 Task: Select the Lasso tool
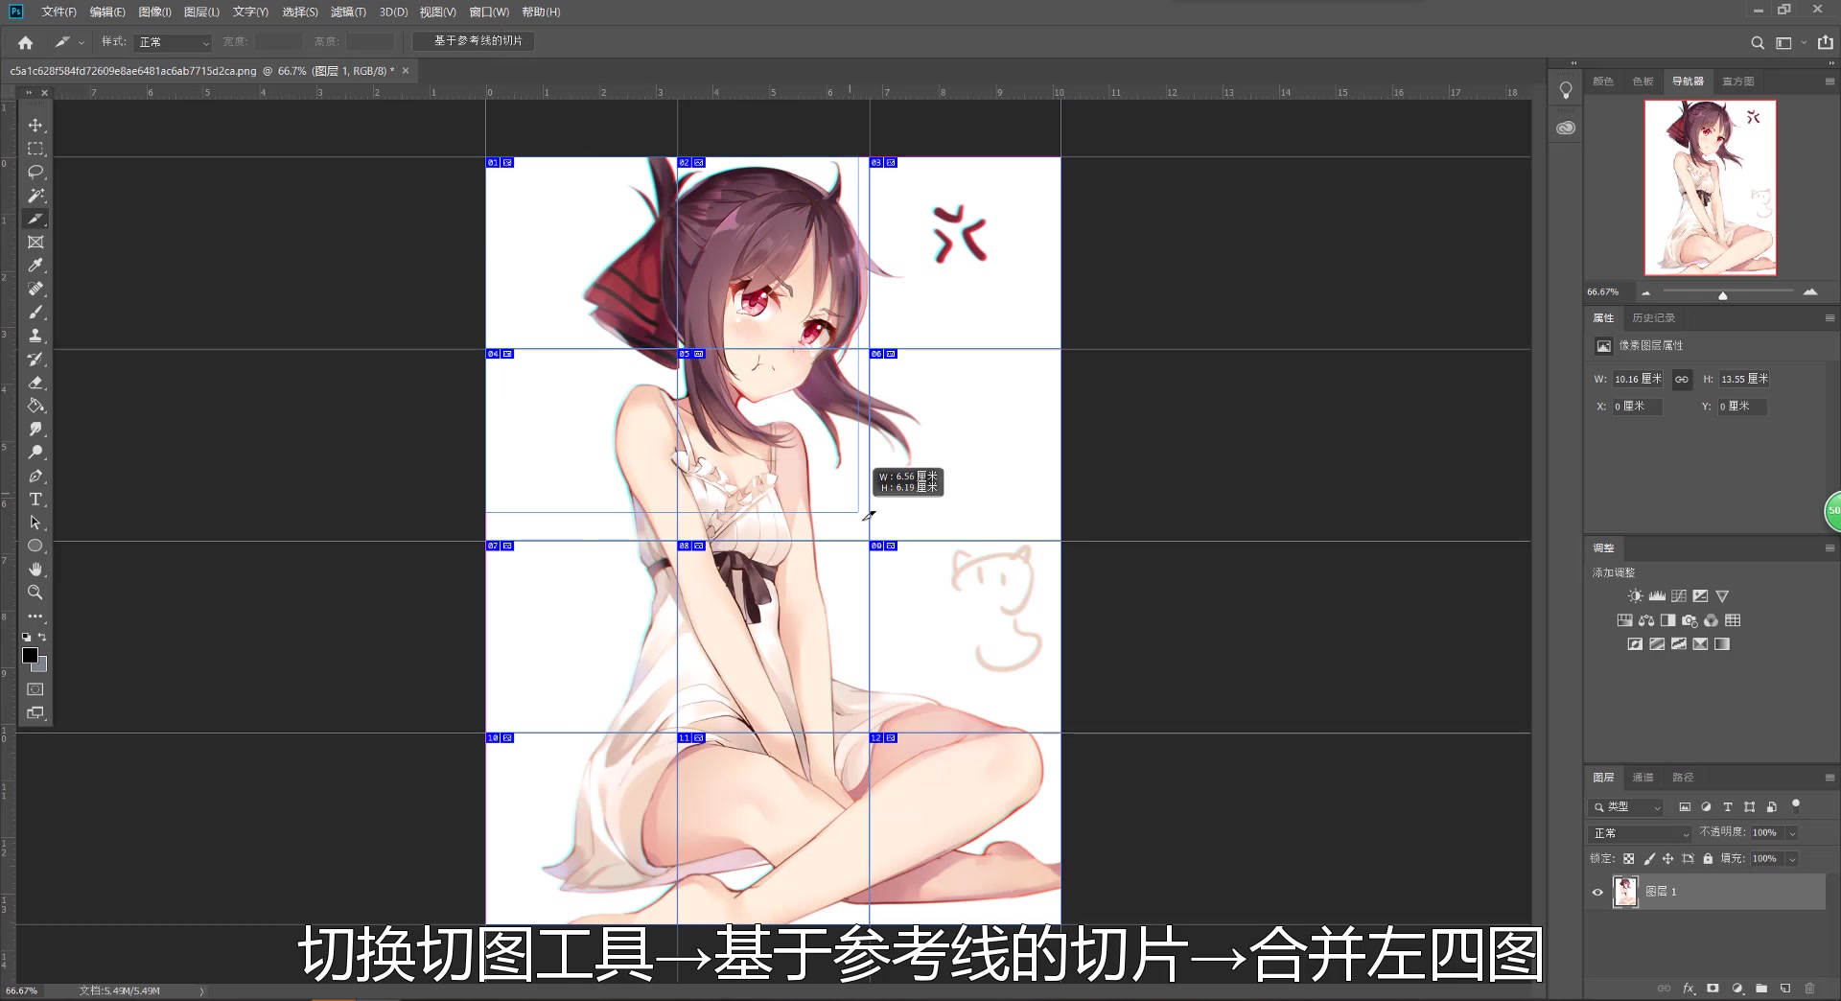35,172
